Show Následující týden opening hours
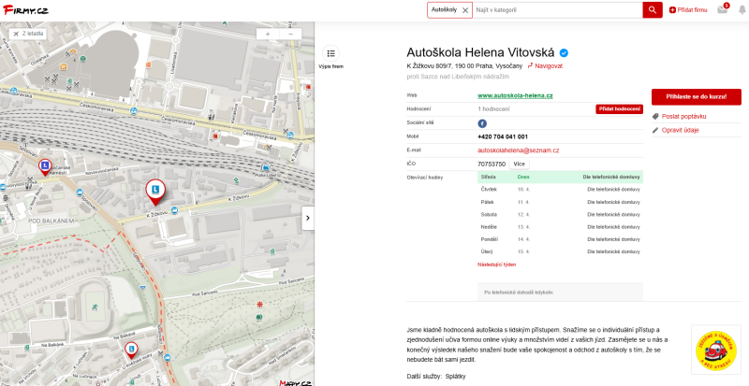749x386 pixels. [497, 264]
